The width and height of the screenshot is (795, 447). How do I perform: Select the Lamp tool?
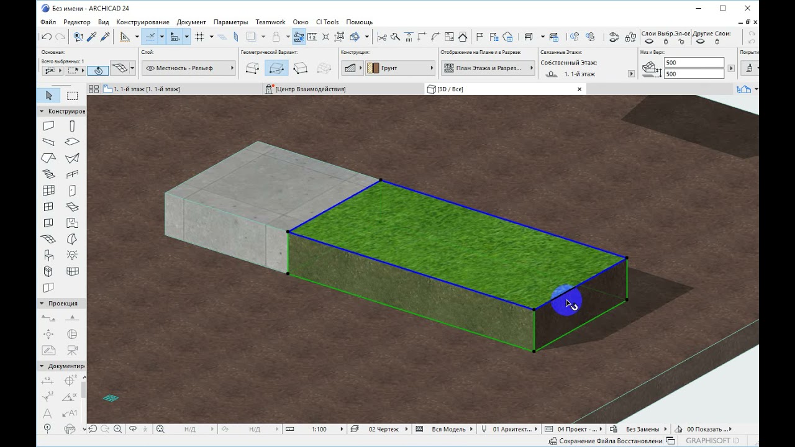point(73,255)
